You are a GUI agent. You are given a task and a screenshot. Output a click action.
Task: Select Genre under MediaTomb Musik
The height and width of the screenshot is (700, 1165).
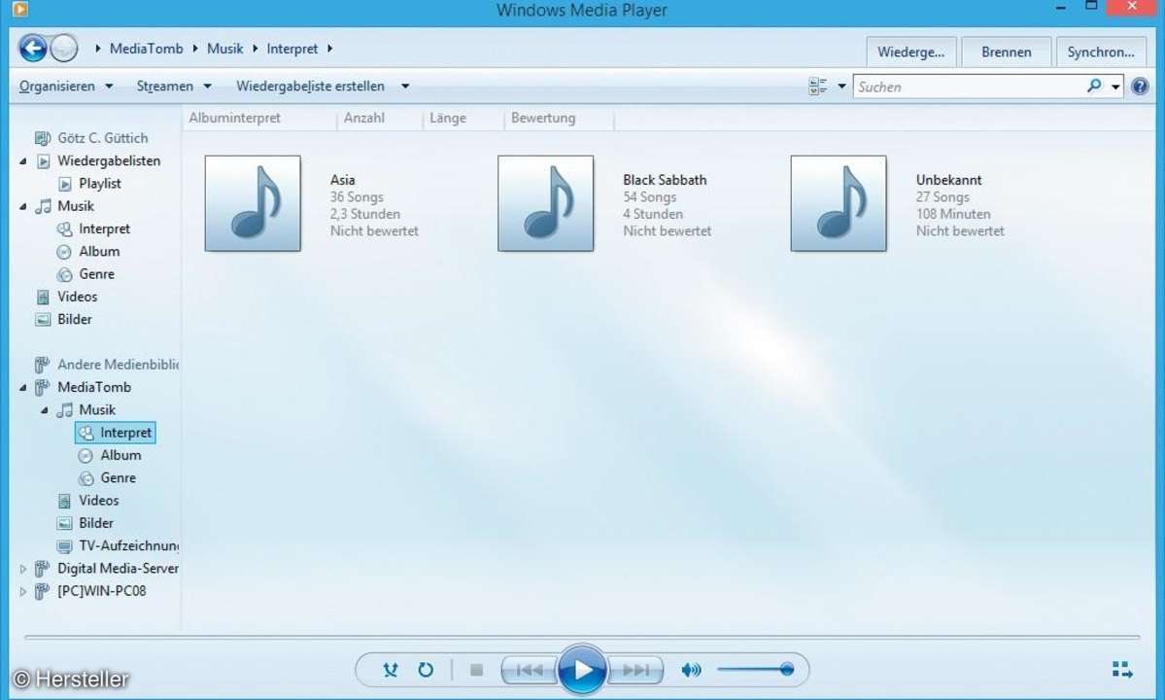[119, 477]
